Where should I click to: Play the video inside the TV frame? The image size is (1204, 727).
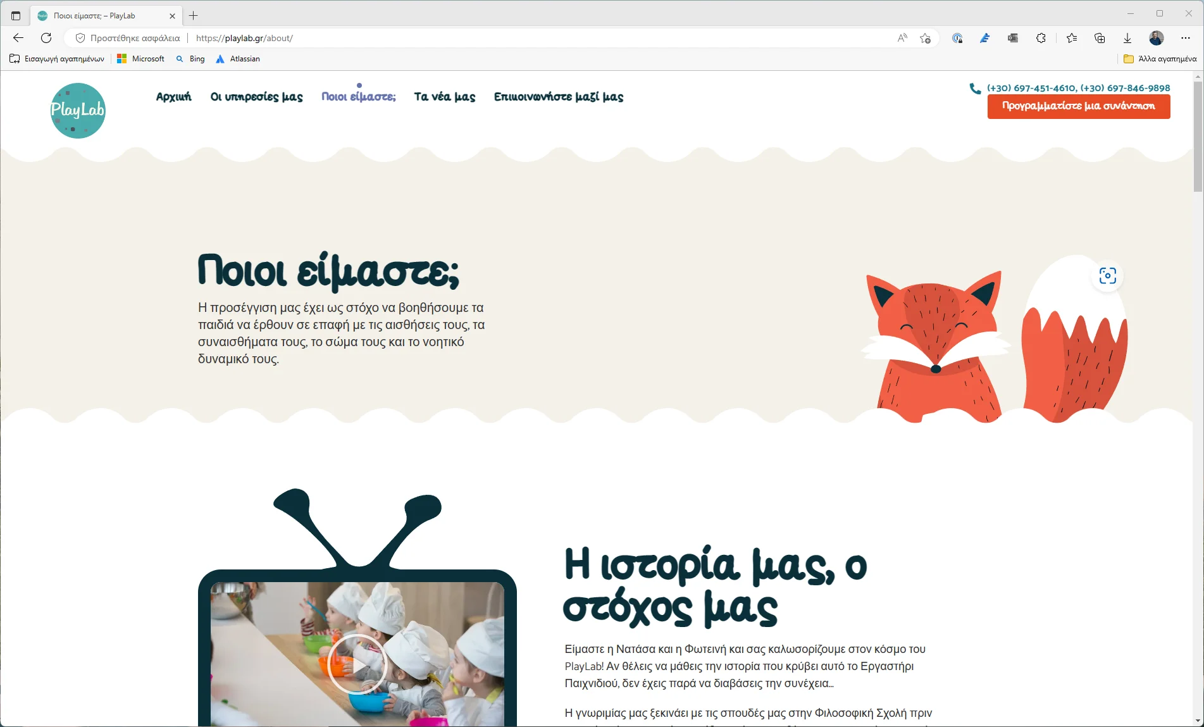pyautogui.click(x=357, y=664)
